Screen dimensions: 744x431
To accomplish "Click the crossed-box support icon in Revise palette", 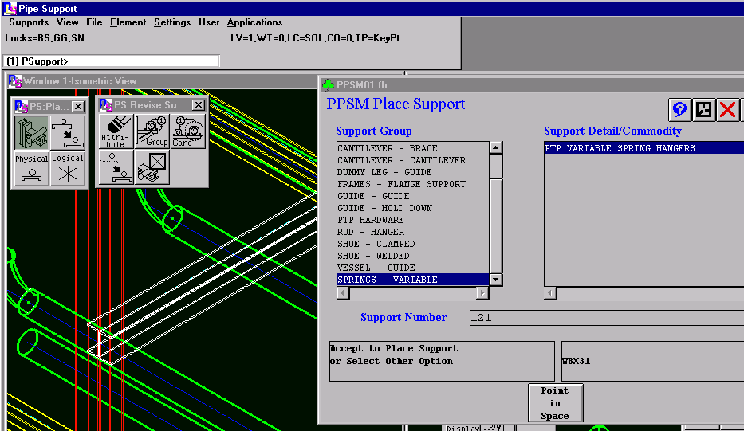I will point(152,167).
